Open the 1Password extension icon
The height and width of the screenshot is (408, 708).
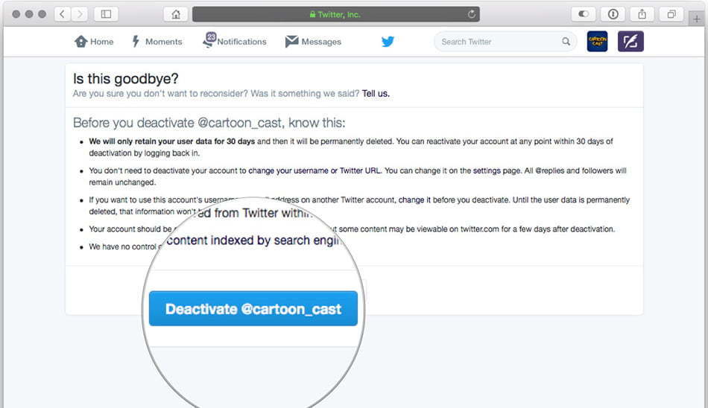613,14
